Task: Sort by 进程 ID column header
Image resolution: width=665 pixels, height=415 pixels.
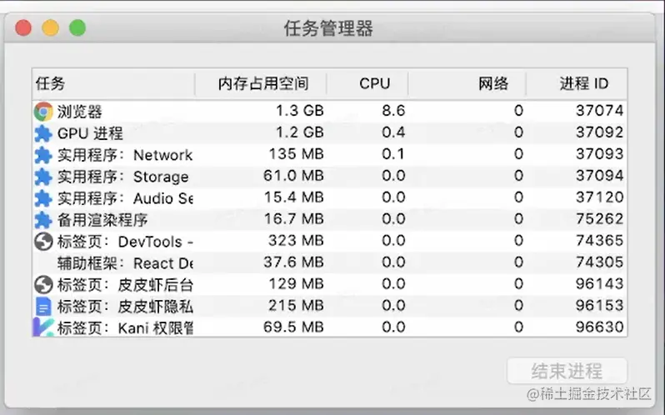Action: [583, 84]
